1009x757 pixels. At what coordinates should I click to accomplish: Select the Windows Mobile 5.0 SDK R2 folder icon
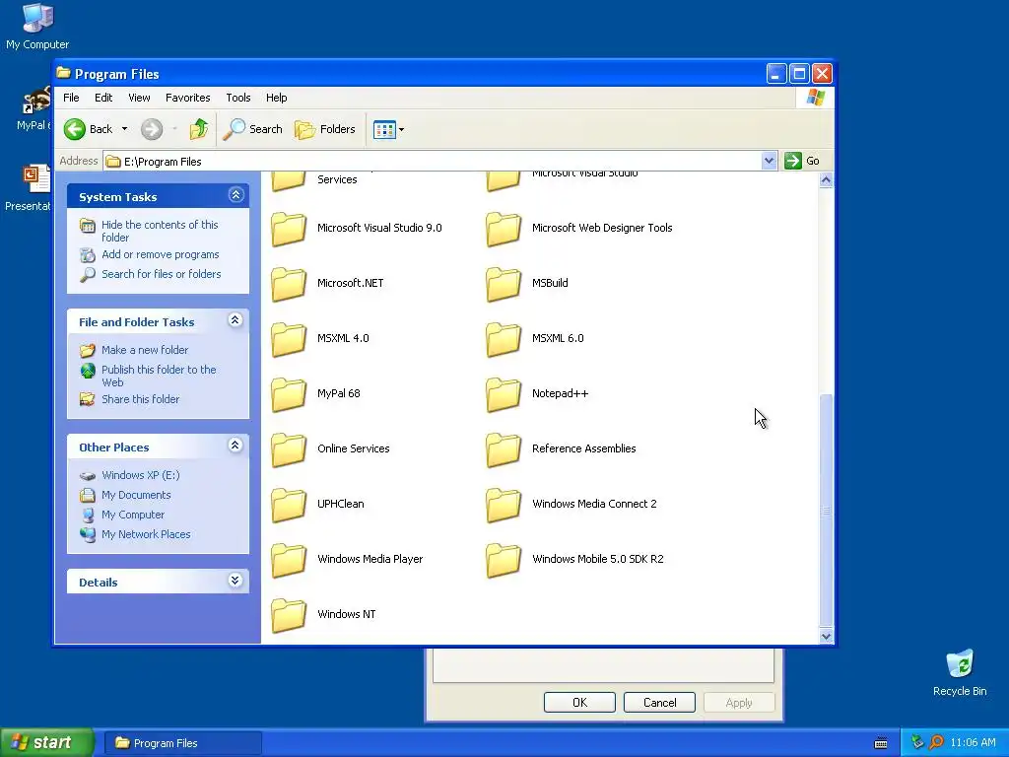coord(504,561)
